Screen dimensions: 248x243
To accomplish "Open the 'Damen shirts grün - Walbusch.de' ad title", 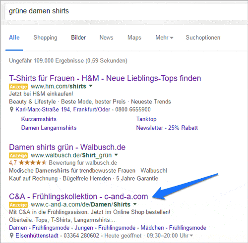I will pyautogui.click(x=67, y=147).
